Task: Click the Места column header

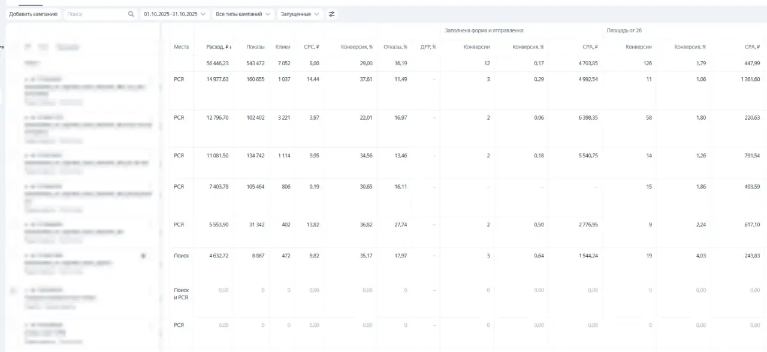Action: [x=181, y=47]
